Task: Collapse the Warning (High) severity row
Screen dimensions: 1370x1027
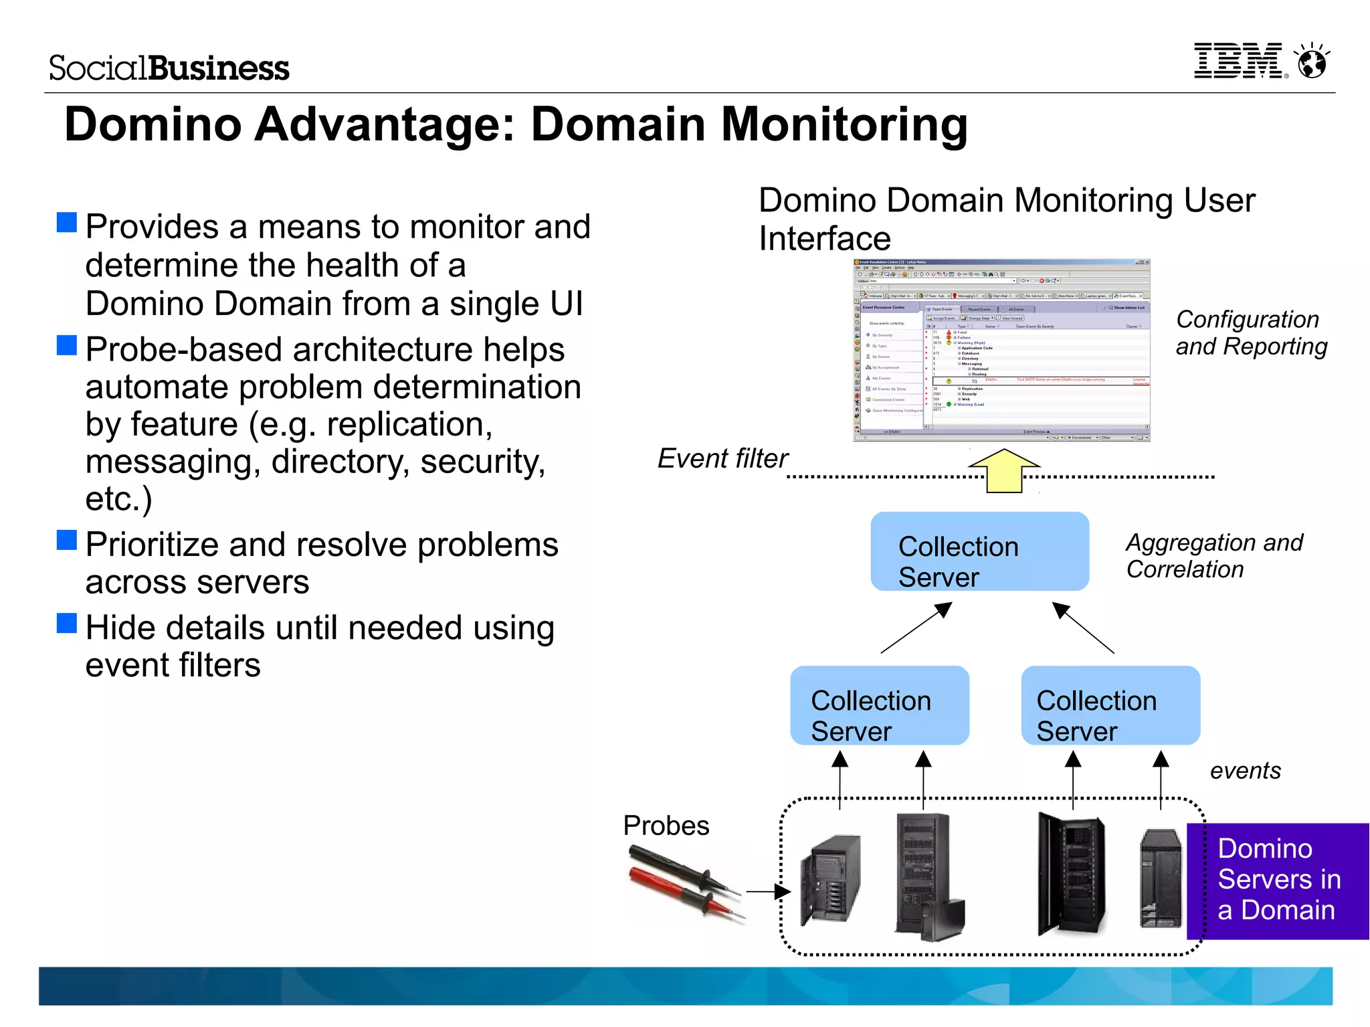Action: [x=955, y=343]
